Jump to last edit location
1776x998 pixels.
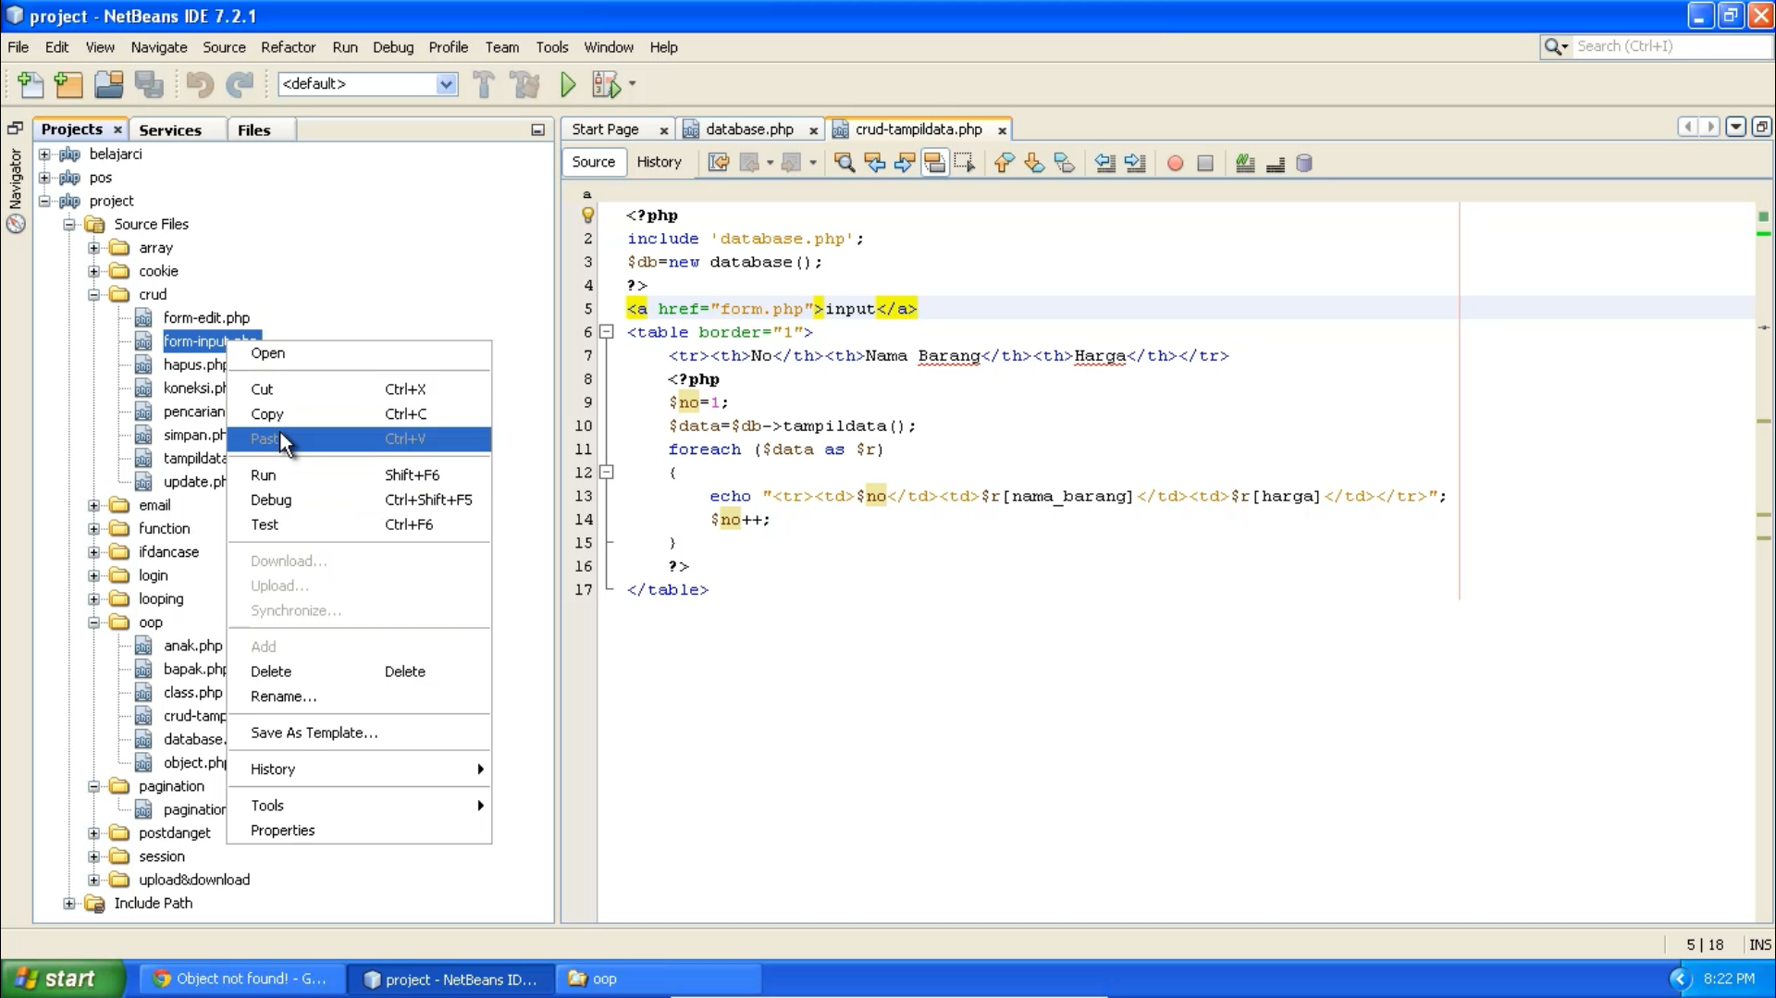point(719,163)
